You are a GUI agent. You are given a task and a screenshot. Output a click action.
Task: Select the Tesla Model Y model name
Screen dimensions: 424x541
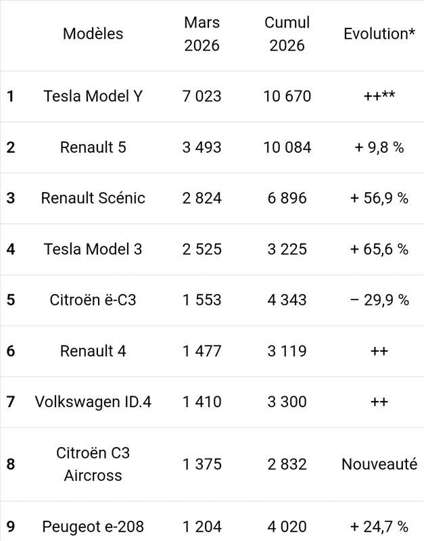(x=93, y=96)
